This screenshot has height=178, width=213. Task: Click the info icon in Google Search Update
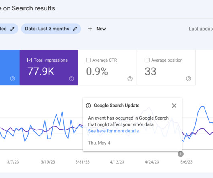tap(88, 106)
